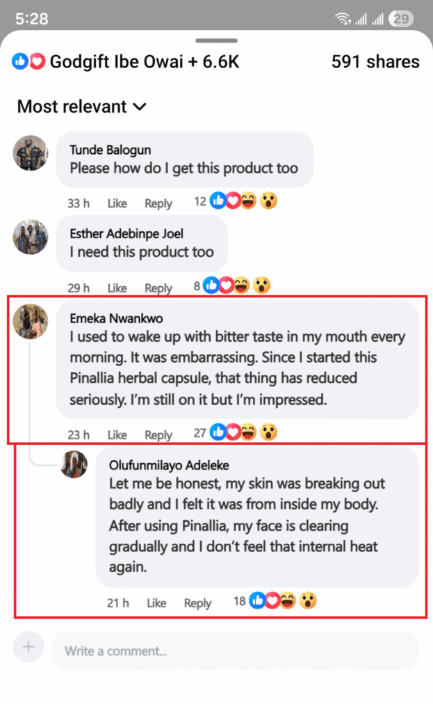View reactions on Tunde Balogun's comment
433x713 pixels.
point(236,201)
